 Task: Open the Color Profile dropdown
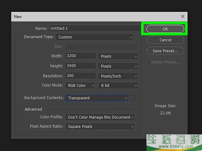pos(100,117)
